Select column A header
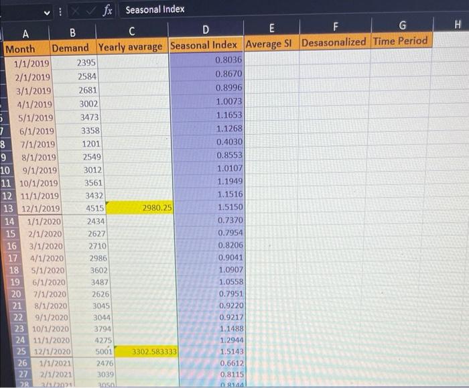This screenshot has width=469, height=388. [25, 34]
